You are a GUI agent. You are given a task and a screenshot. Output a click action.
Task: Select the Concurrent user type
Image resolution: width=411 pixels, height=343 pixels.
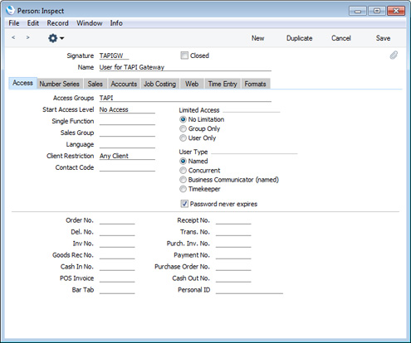pyautogui.click(x=183, y=171)
